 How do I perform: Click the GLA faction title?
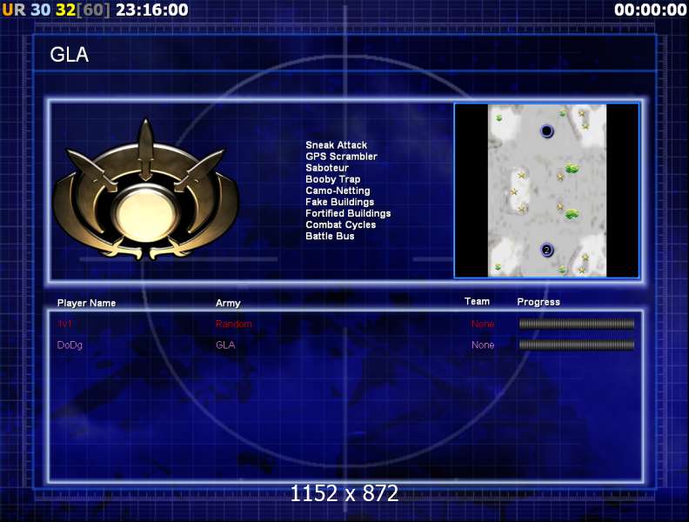(69, 55)
